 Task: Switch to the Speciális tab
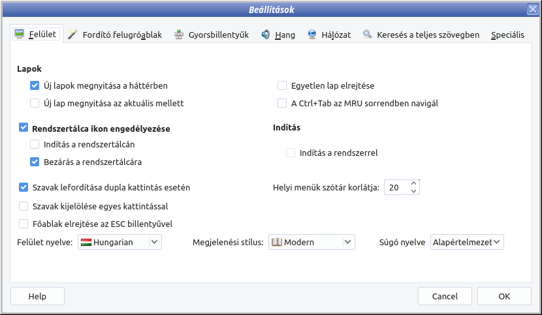[507, 35]
